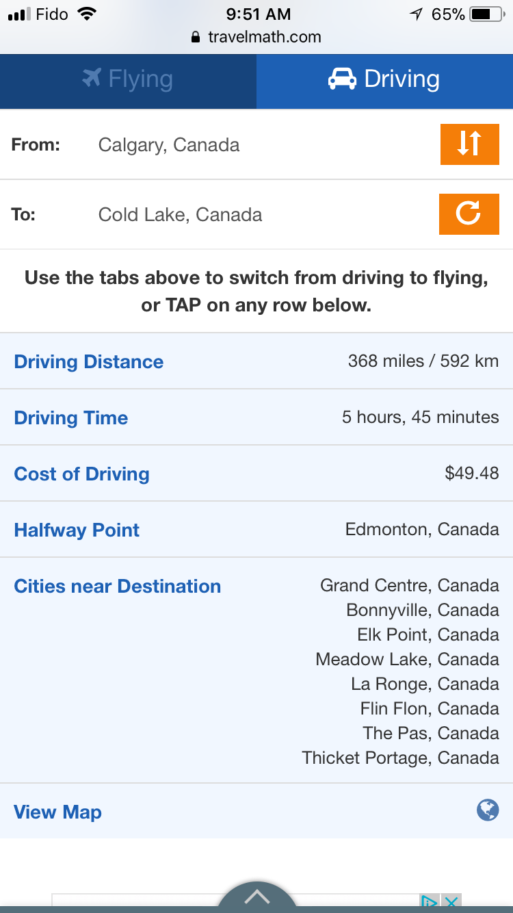Open the View Map link
Viewport: 513px width, 913px height.
(x=58, y=812)
